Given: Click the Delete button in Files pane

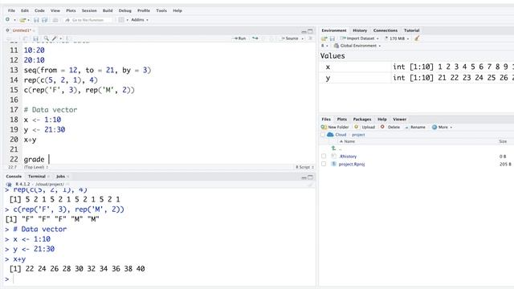Looking at the screenshot, I should [x=390, y=127].
